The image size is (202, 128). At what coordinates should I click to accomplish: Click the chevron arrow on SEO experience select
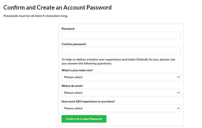(x=178, y=108)
